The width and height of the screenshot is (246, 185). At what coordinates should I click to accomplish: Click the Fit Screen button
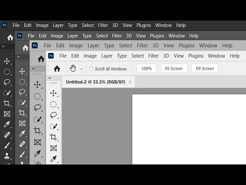174,68
